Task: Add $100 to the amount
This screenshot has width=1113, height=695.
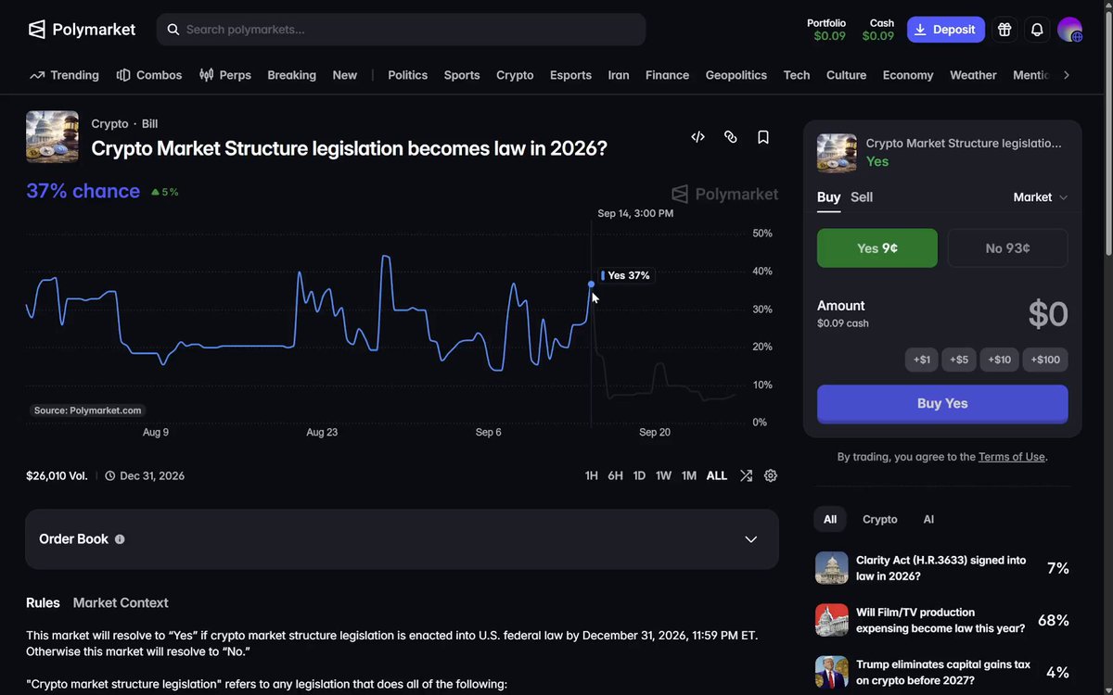Action: click(1045, 360)
